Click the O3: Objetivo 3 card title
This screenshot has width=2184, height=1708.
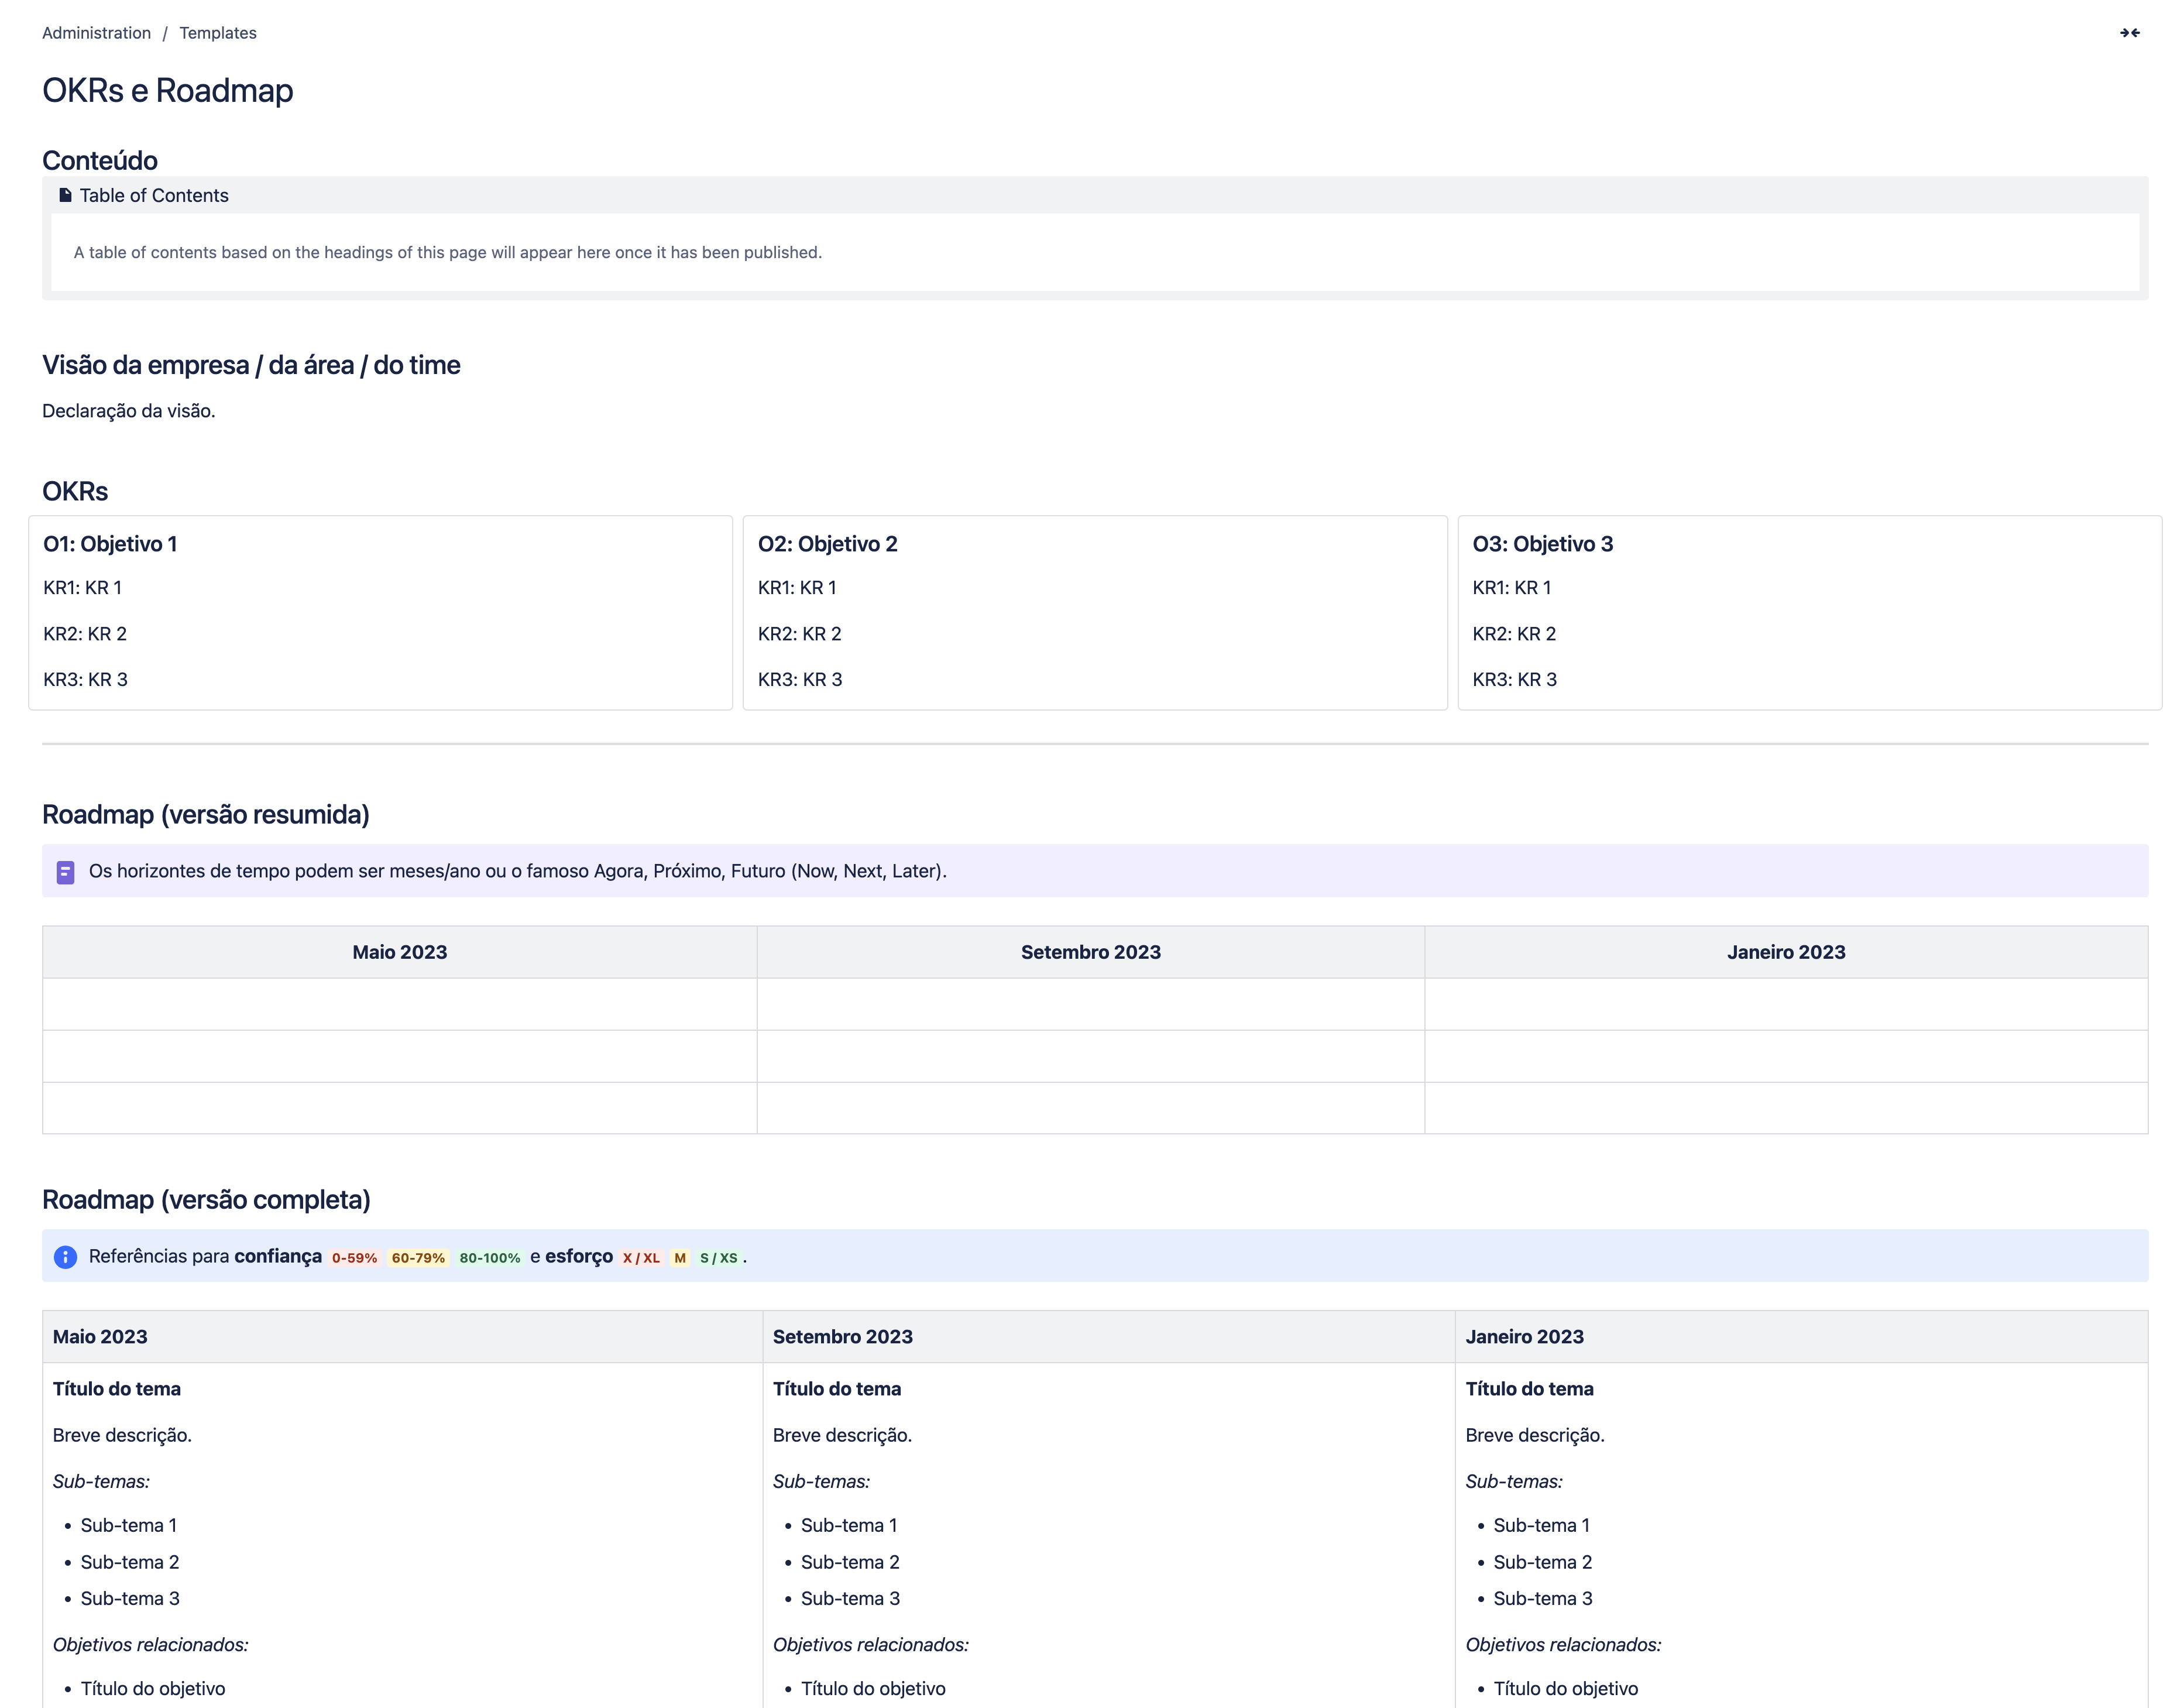click(1543, 544)
